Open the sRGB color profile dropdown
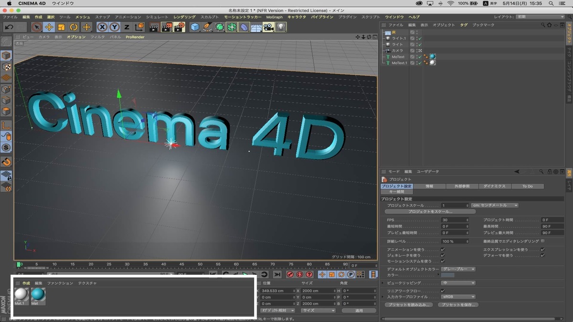The image size is (573, 322). click(x=458, y=297)
